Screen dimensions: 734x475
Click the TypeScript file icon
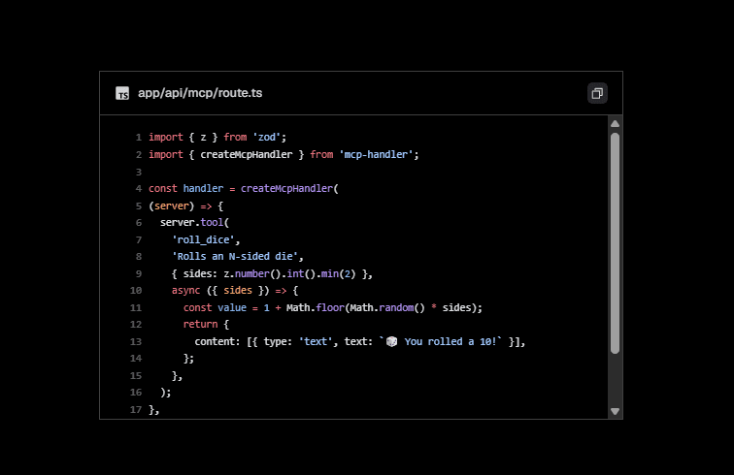122,93
